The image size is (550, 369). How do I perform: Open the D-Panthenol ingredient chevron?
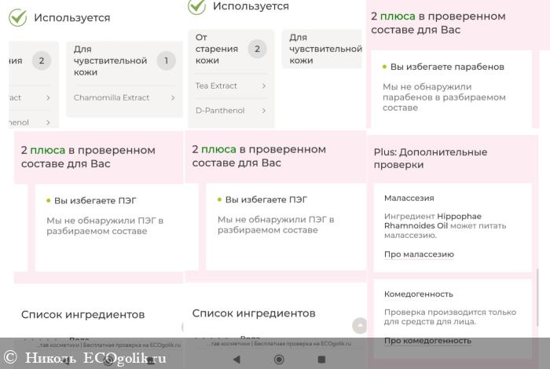point(263,111)
